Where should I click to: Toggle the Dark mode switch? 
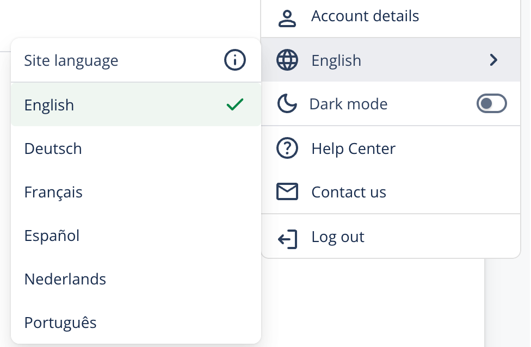(491, 103)
